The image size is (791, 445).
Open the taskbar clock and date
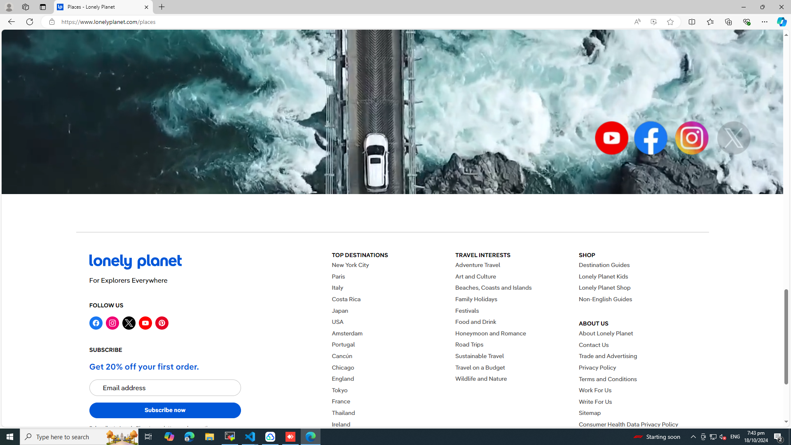pyautogui.click(x=756, y=437)
